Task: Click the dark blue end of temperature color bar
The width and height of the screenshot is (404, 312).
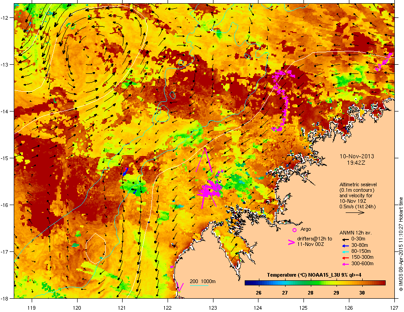Action: [x=248, y=283]
